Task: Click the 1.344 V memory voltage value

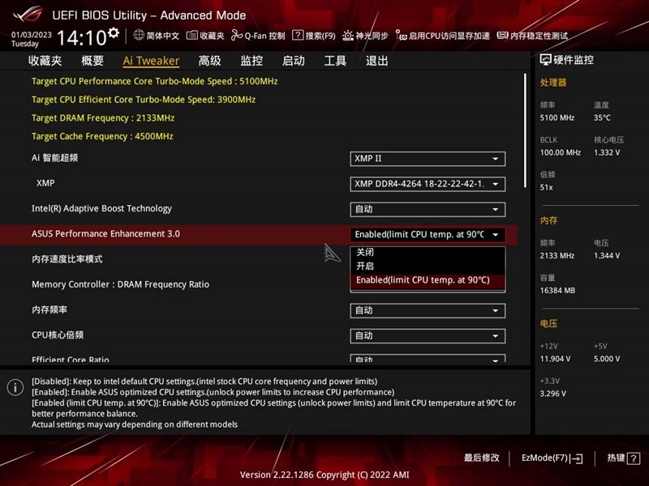Action: click(x=607, y=255)
